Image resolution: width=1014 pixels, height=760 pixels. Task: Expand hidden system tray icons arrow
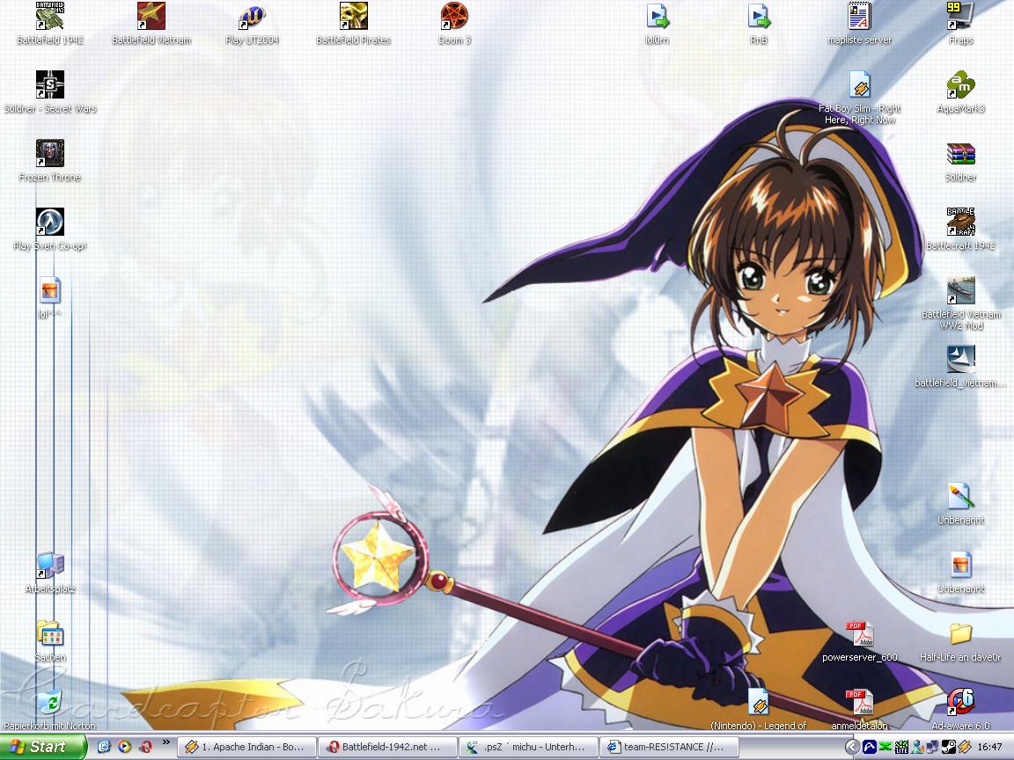[x=852, y=747]
